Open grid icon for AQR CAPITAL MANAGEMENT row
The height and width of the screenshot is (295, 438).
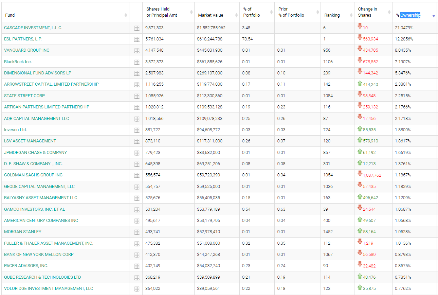137,119
